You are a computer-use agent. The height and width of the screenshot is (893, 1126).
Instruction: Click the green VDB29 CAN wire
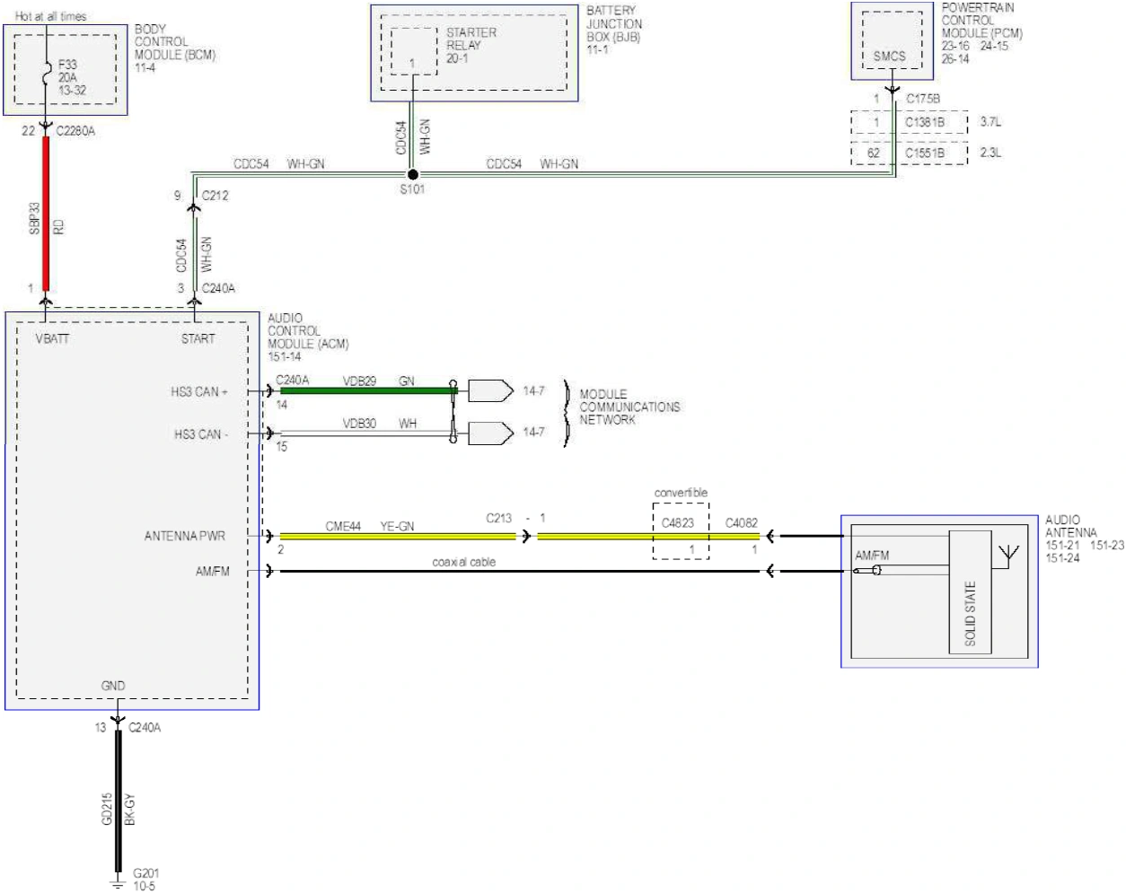tap(368, 390)
